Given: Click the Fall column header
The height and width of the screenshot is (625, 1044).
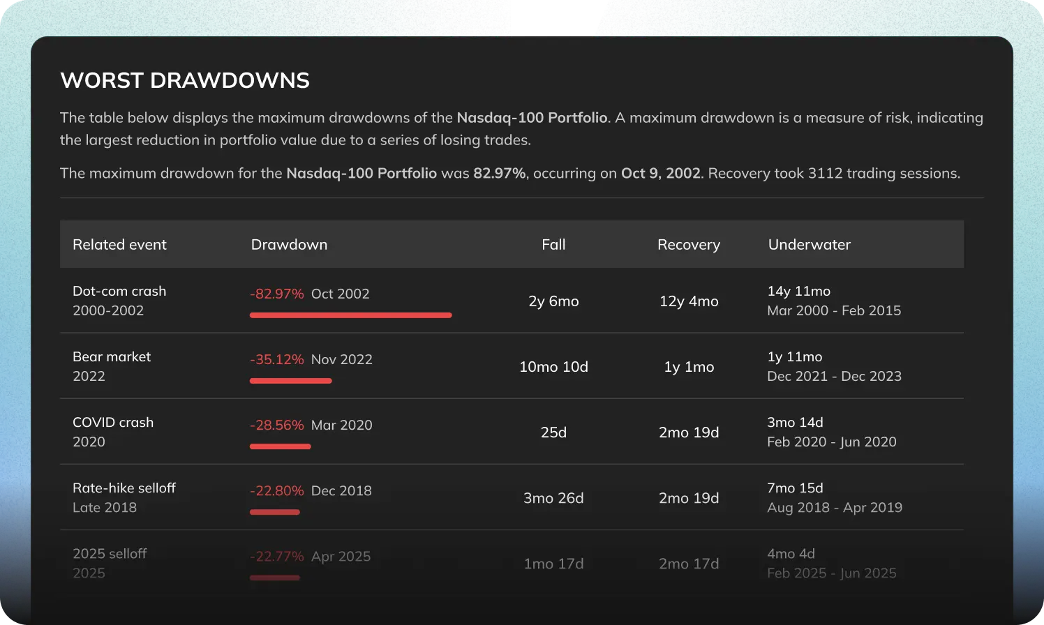Looking at the screenshot, I should [553, 245].
